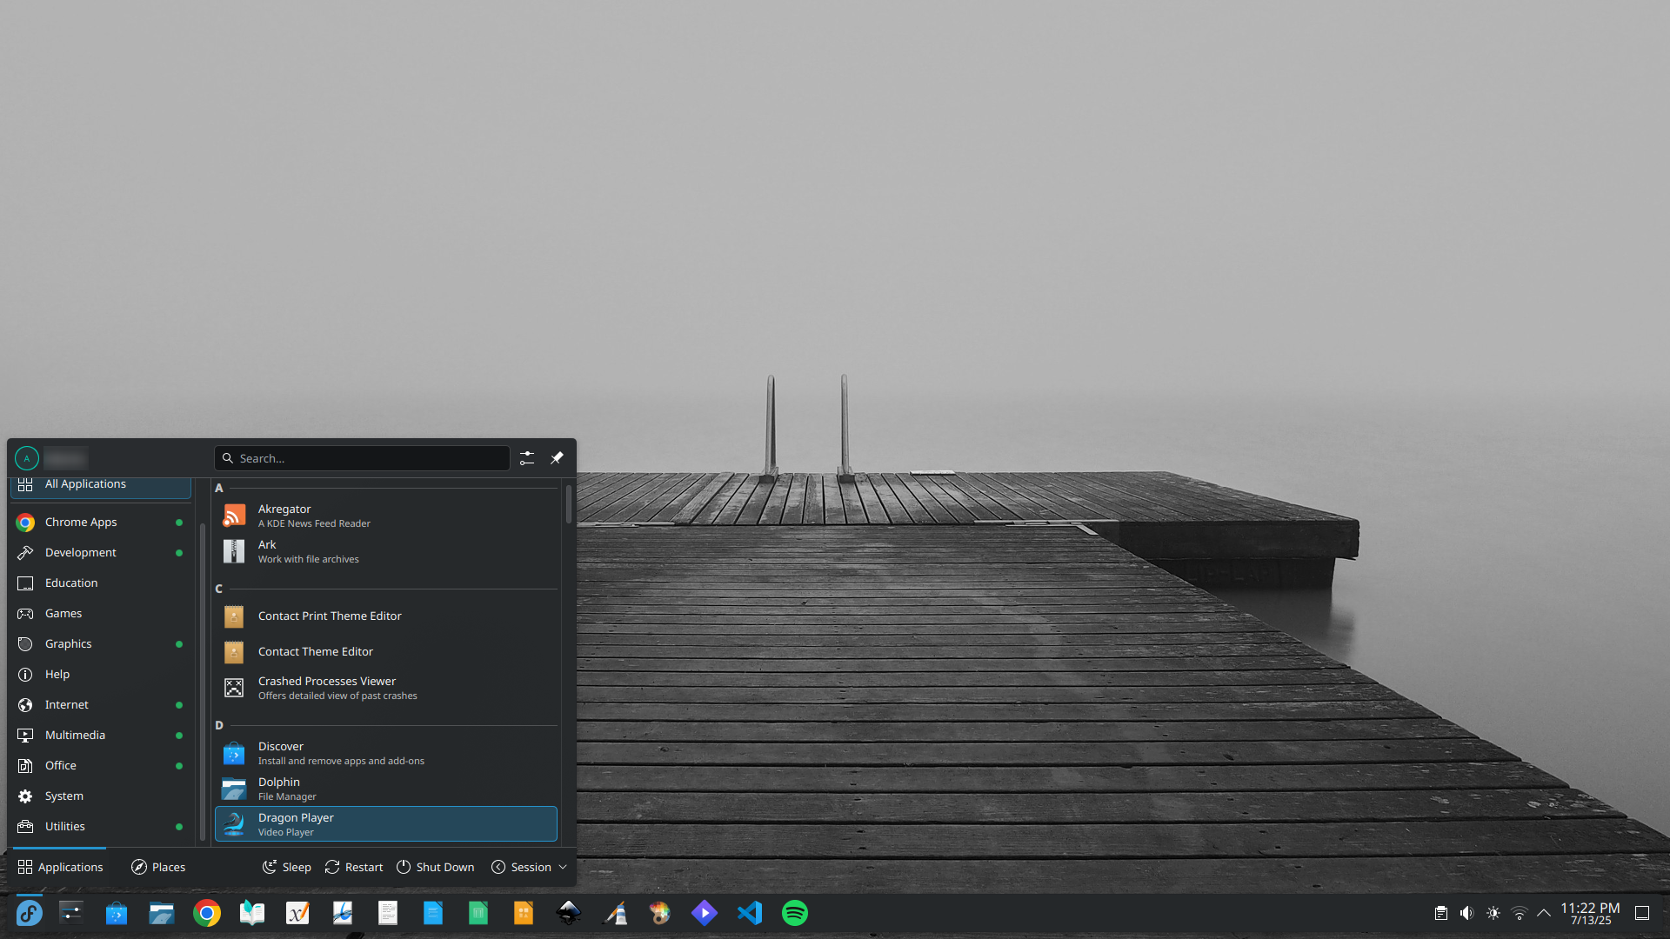Launch Ark archive tool from list

point(386,551)
